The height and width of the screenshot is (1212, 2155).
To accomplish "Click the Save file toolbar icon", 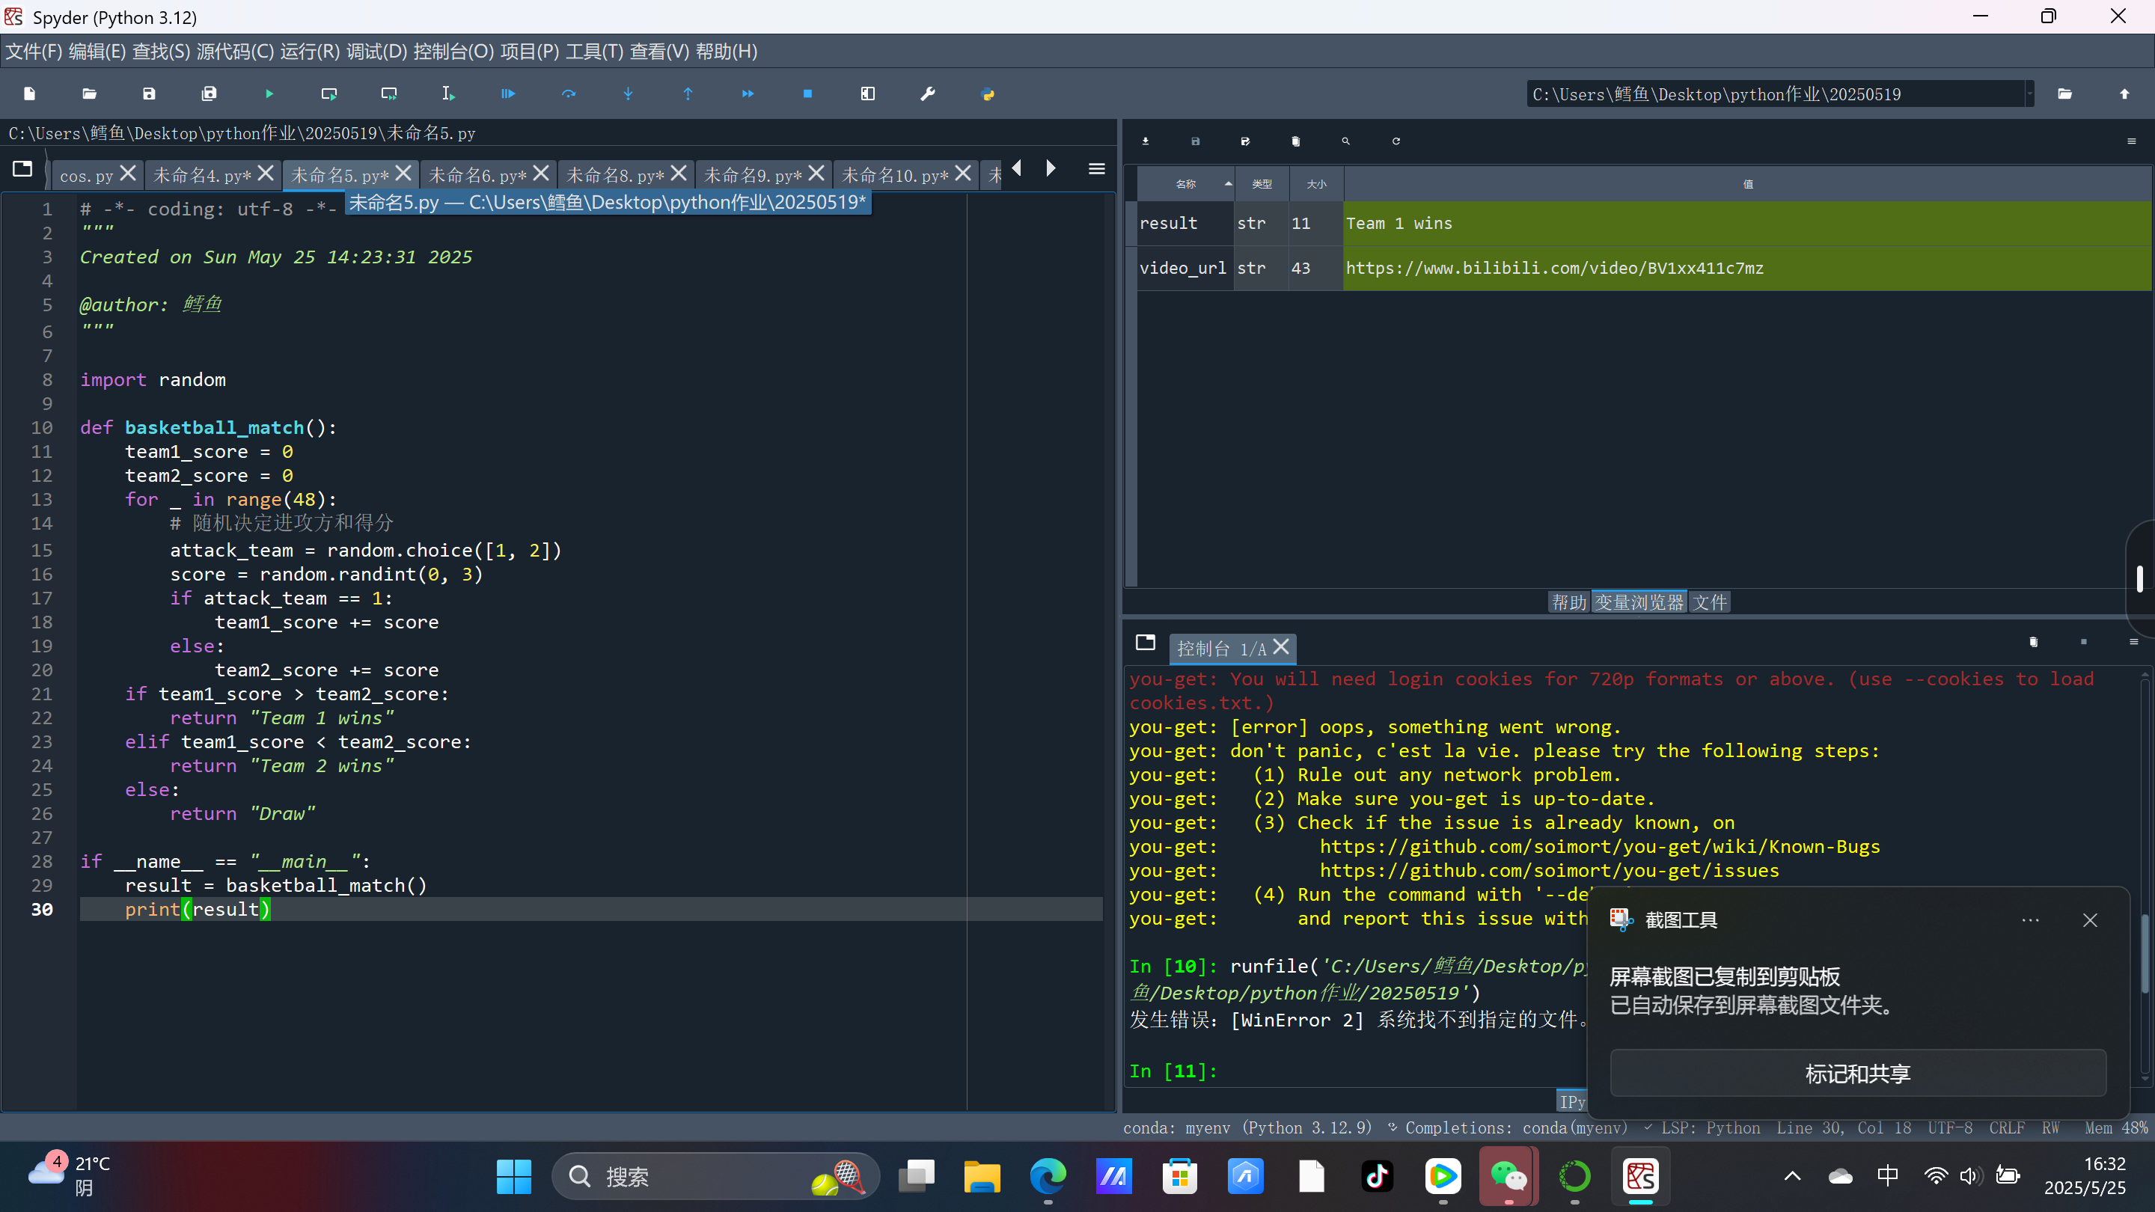I will click(x=149, y=94).
